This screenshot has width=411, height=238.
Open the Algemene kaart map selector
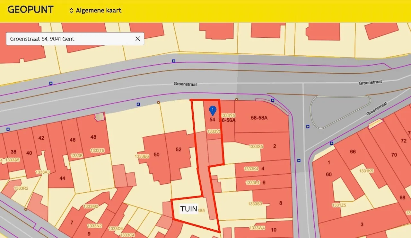tap(95, 11)
